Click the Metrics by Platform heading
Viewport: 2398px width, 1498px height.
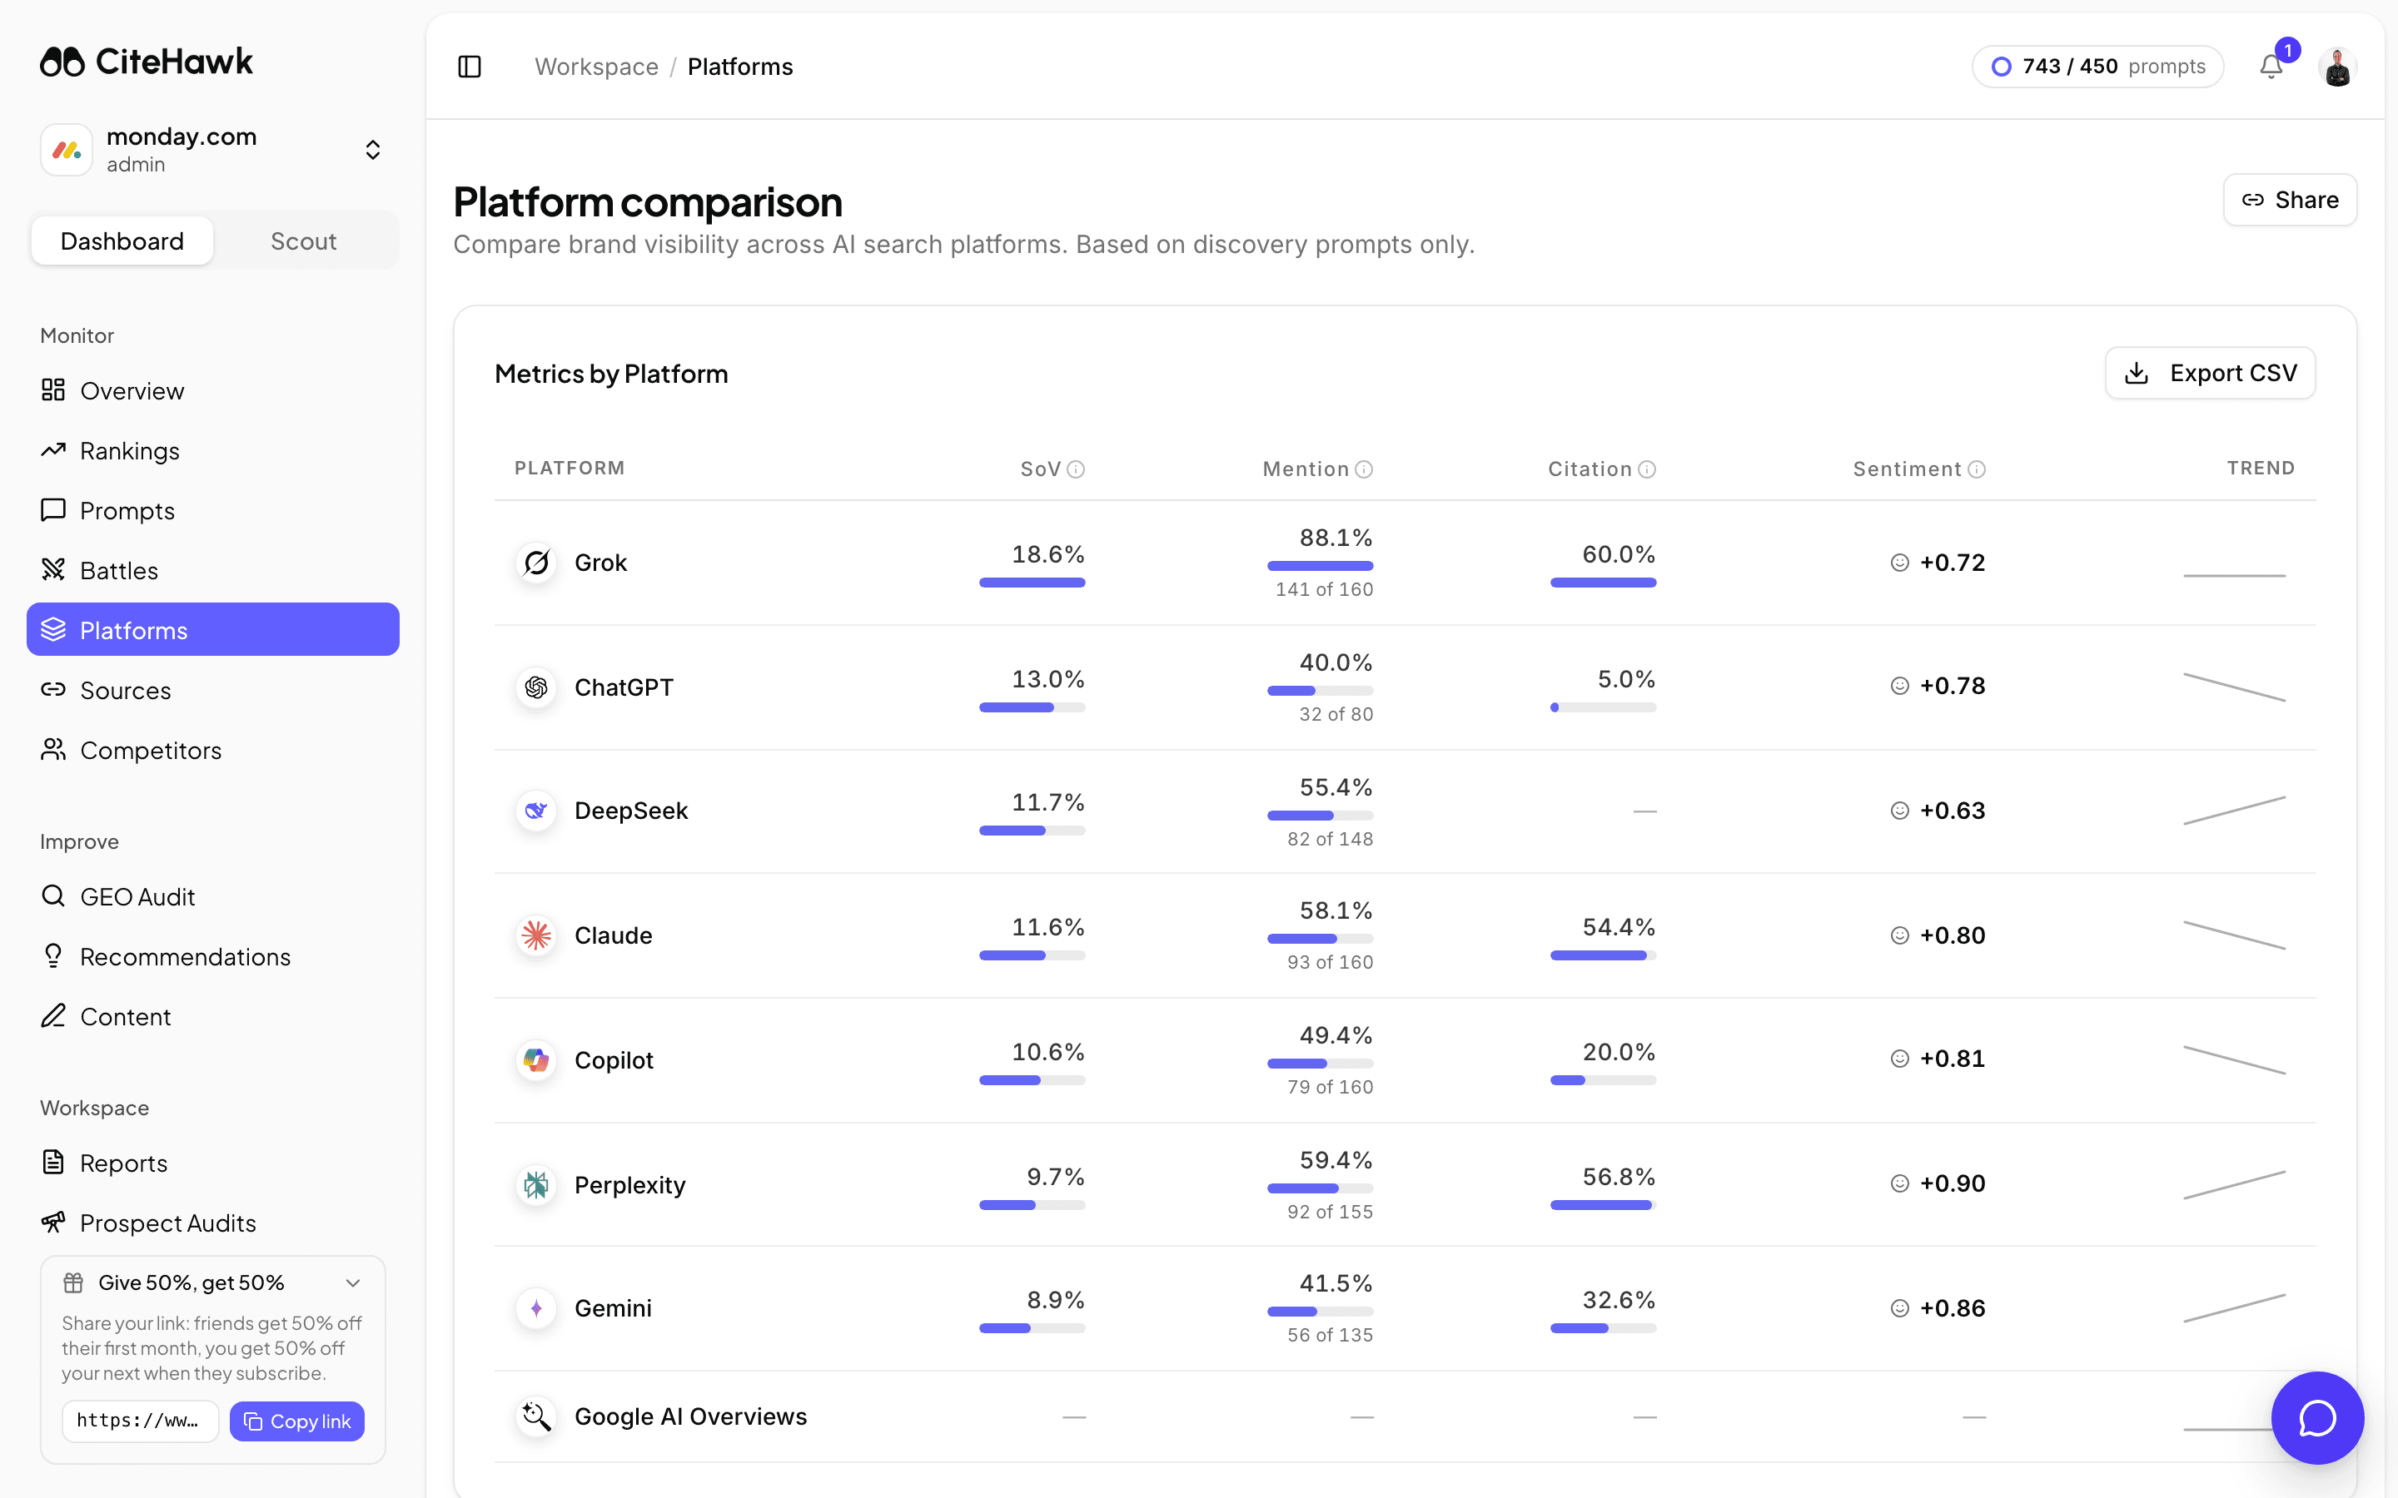pyautogui.click(x=611, y=374)
